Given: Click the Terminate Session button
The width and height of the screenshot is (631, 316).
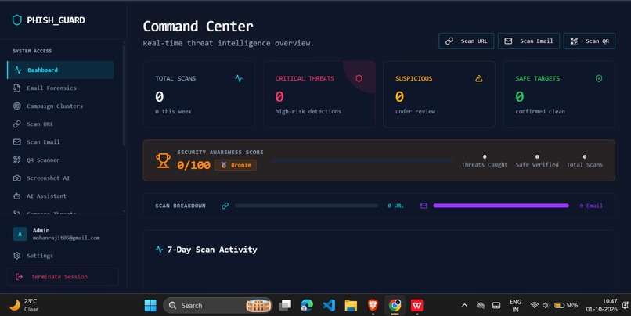Looking at the screenshot, I should (x=63, y=277).
